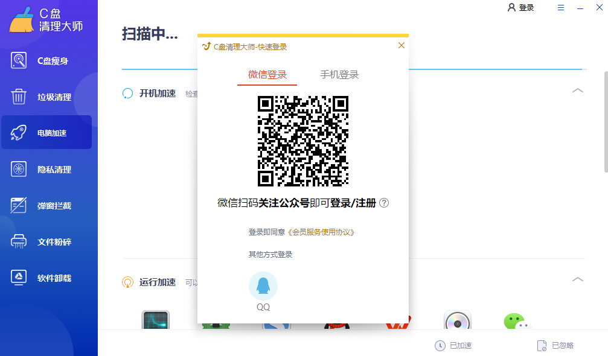View 已忽略 items list
This screenshot has height=356, width=608.
(x=555, y=346)
